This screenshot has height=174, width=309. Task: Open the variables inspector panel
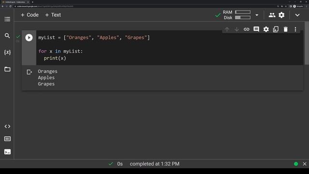click(x=7, y=52)
